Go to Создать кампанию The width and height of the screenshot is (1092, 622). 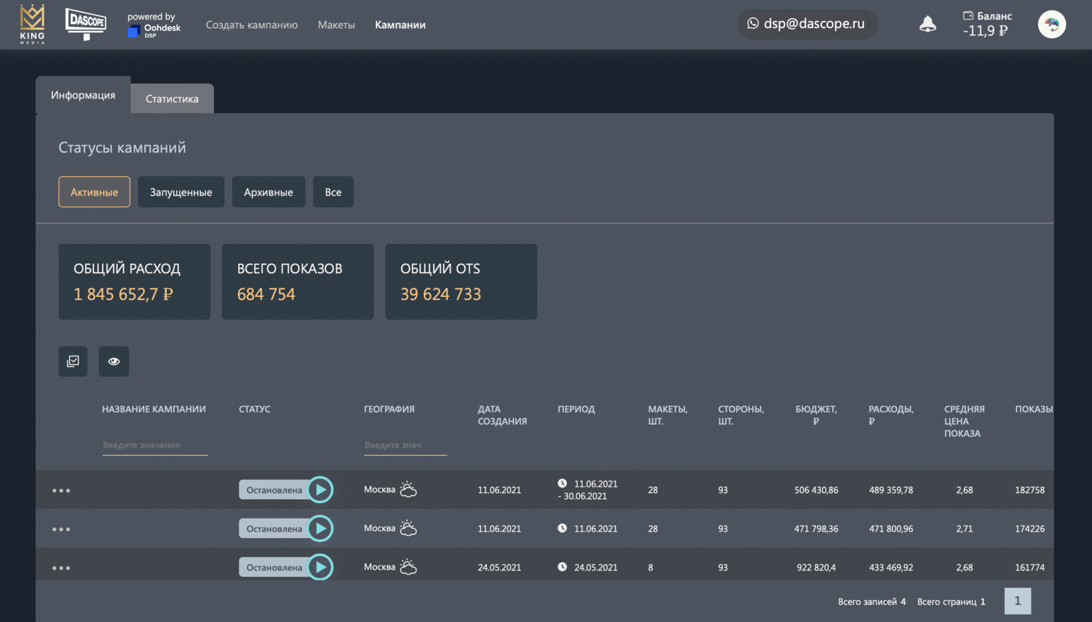[x=252, y=25]
